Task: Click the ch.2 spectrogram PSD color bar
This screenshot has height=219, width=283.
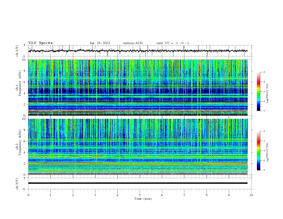Action: (258, 151)
